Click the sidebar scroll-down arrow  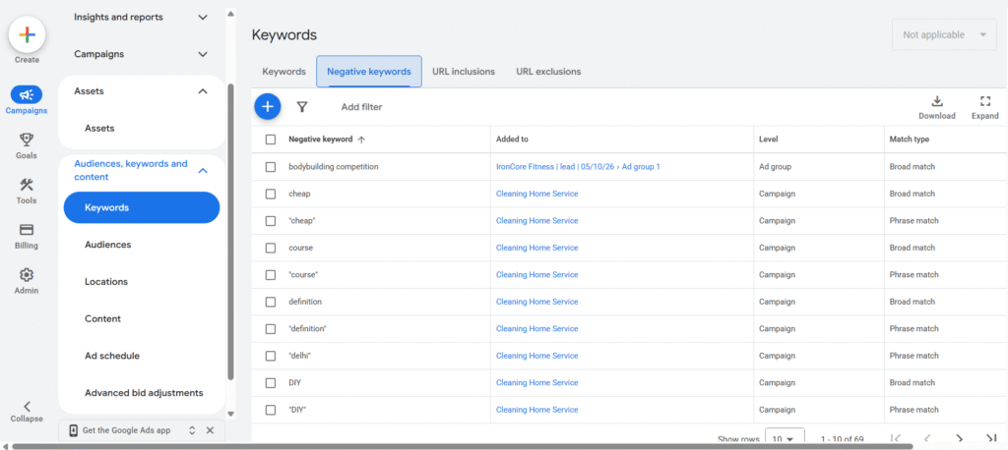tap(230, 414)
